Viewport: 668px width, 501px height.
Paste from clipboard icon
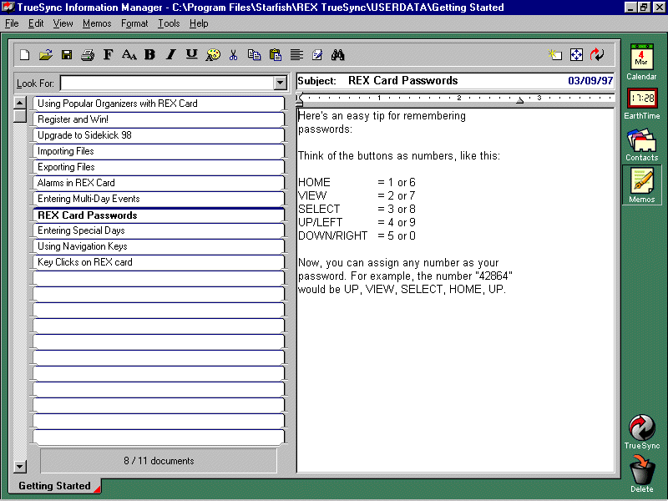pyautogui.click(x=276, y=54)
